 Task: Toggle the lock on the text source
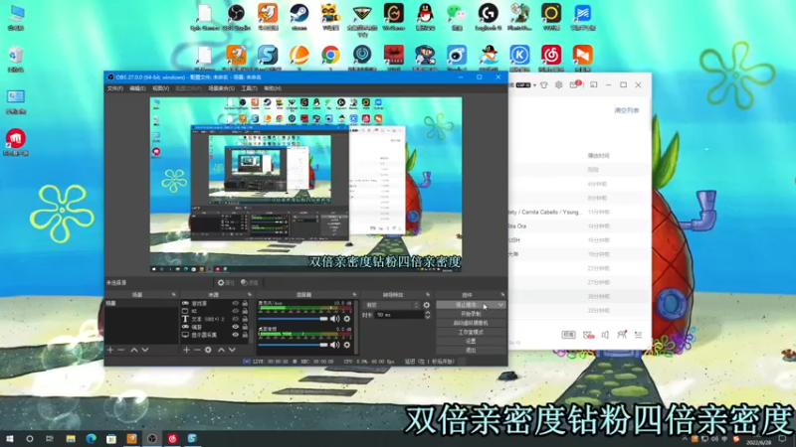245,319
